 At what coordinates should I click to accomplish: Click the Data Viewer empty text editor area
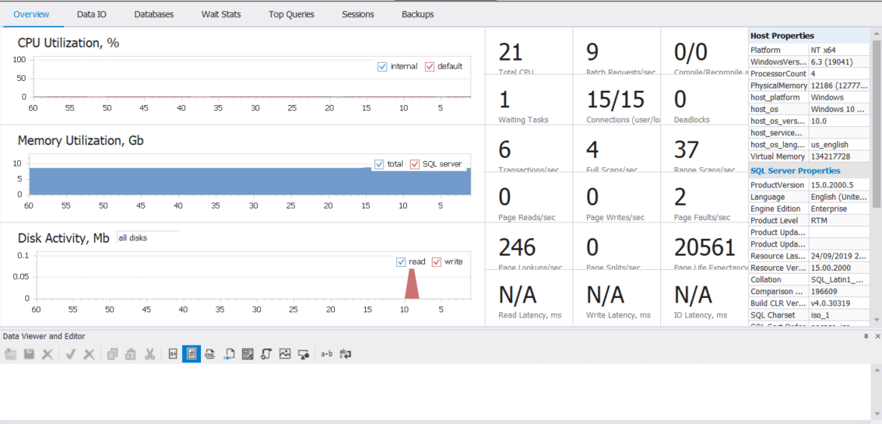coord(436,391)
